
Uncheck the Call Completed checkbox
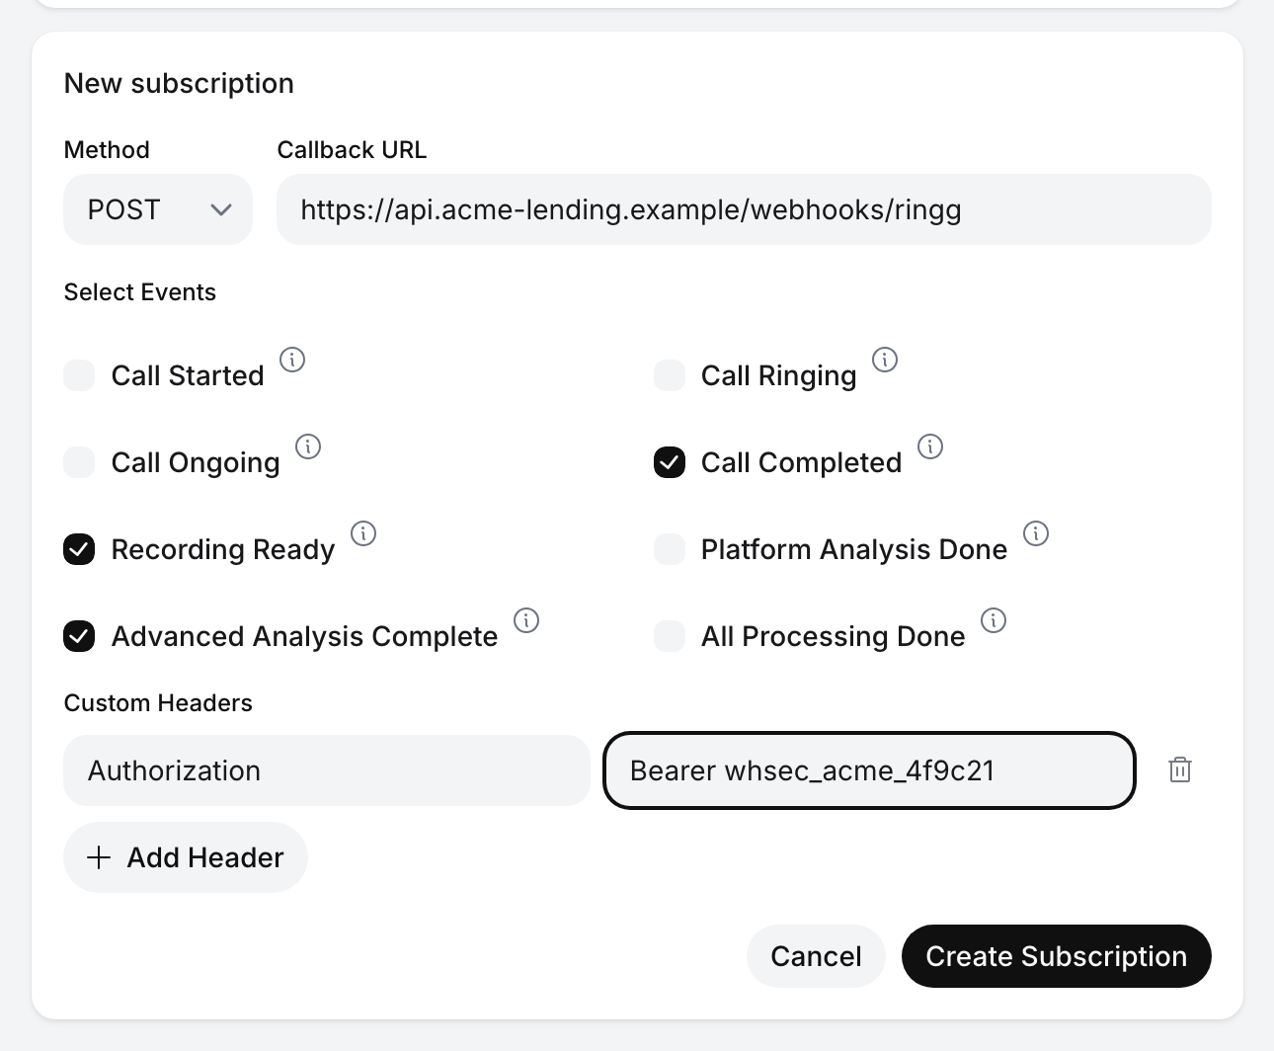coord(670,462)
